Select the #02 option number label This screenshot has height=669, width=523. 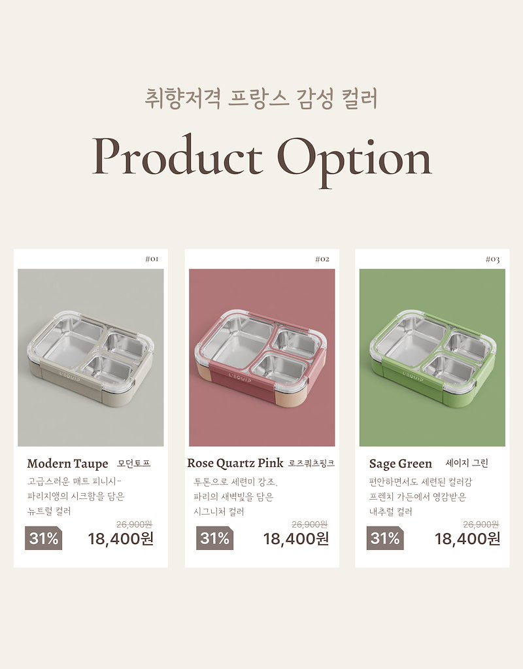point(322,259)
